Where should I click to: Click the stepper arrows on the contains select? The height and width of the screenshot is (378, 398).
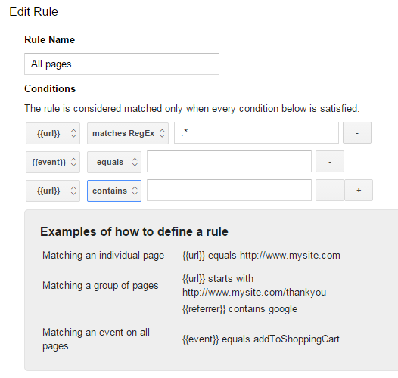tap(135, 191)
